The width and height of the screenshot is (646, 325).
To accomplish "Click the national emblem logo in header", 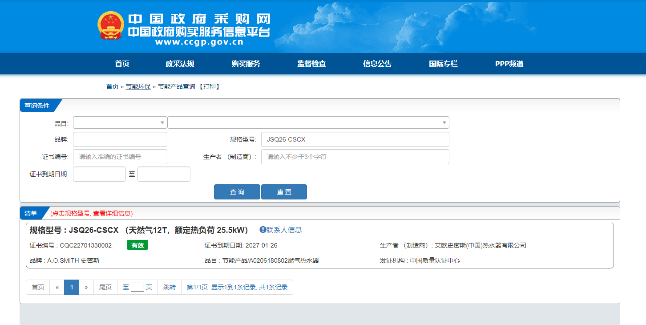I will [111, 25].
